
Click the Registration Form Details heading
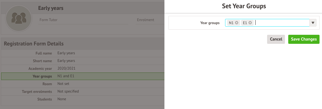tap(34, 44)
